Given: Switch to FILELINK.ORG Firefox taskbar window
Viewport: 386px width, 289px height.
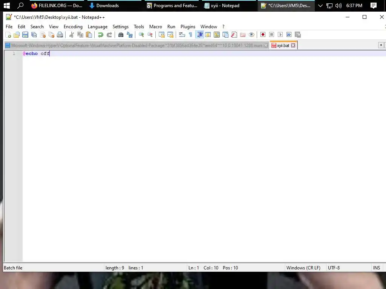Looking at the screenshot, I should click(x=57, y=5).
